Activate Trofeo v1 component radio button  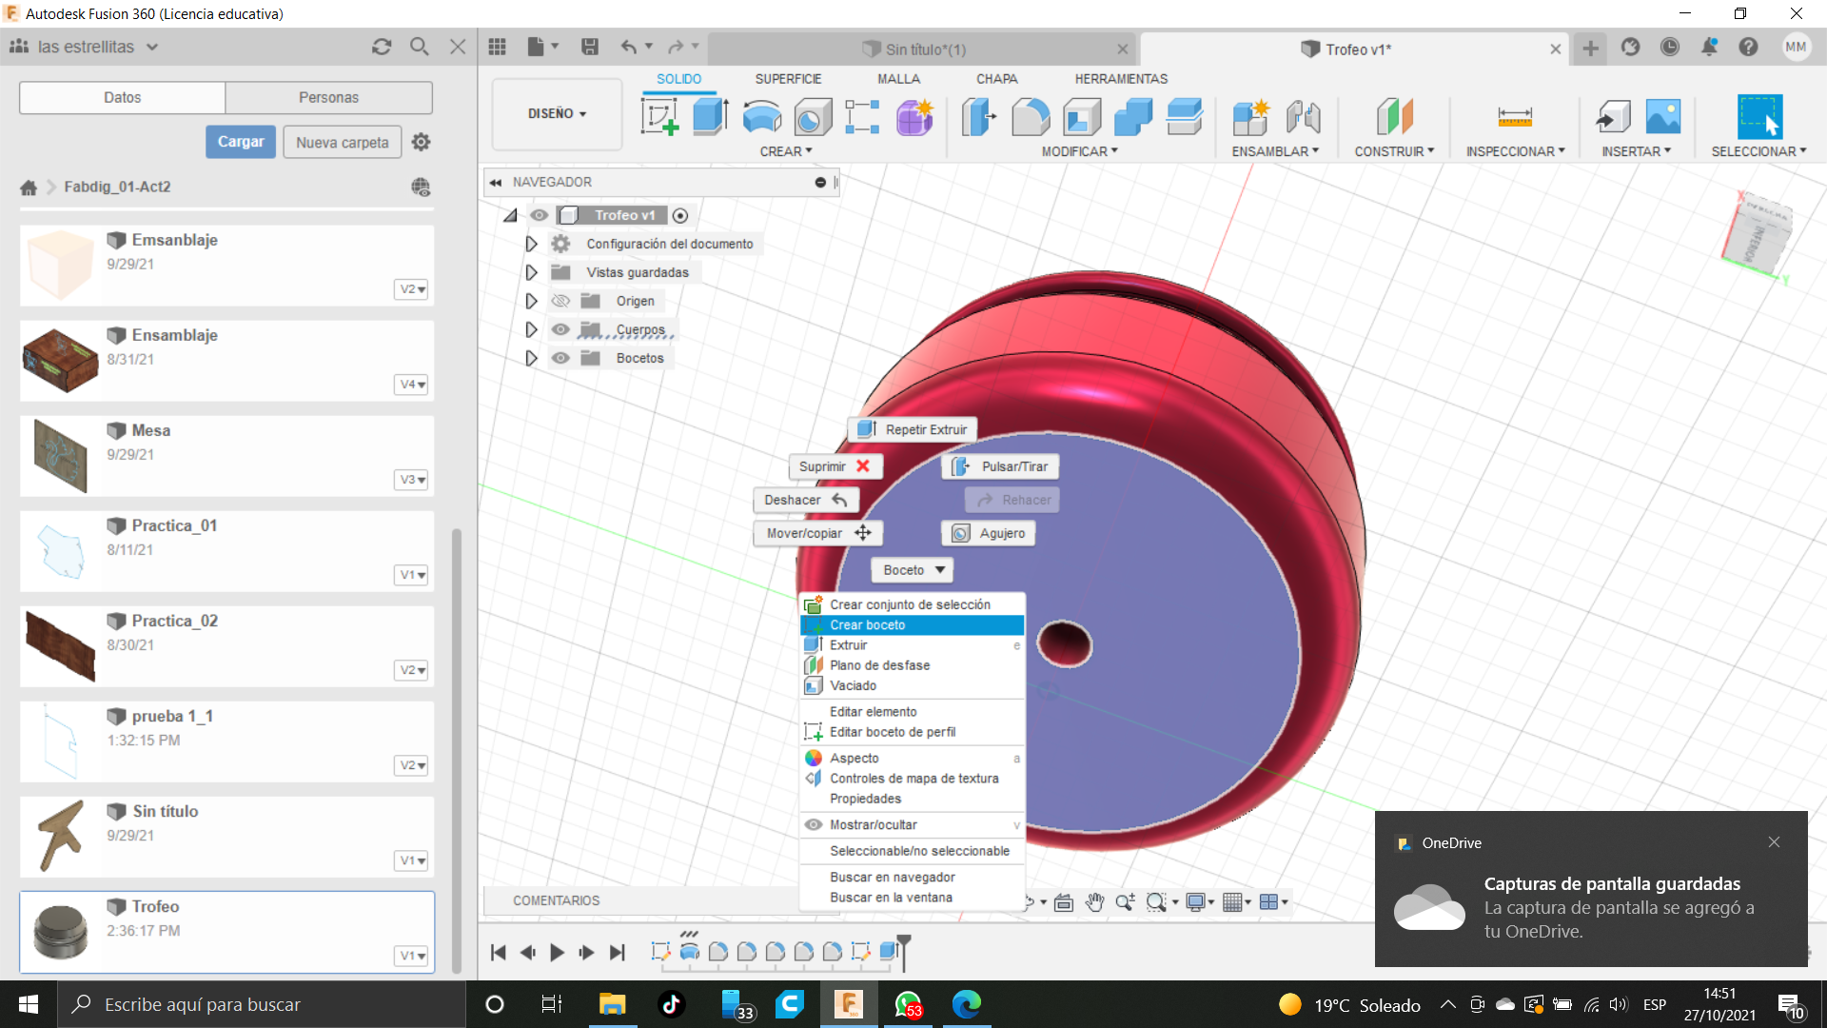tap(680, 215)
